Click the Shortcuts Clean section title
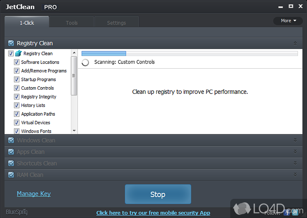The image size is (307, 218). (37, 163)
